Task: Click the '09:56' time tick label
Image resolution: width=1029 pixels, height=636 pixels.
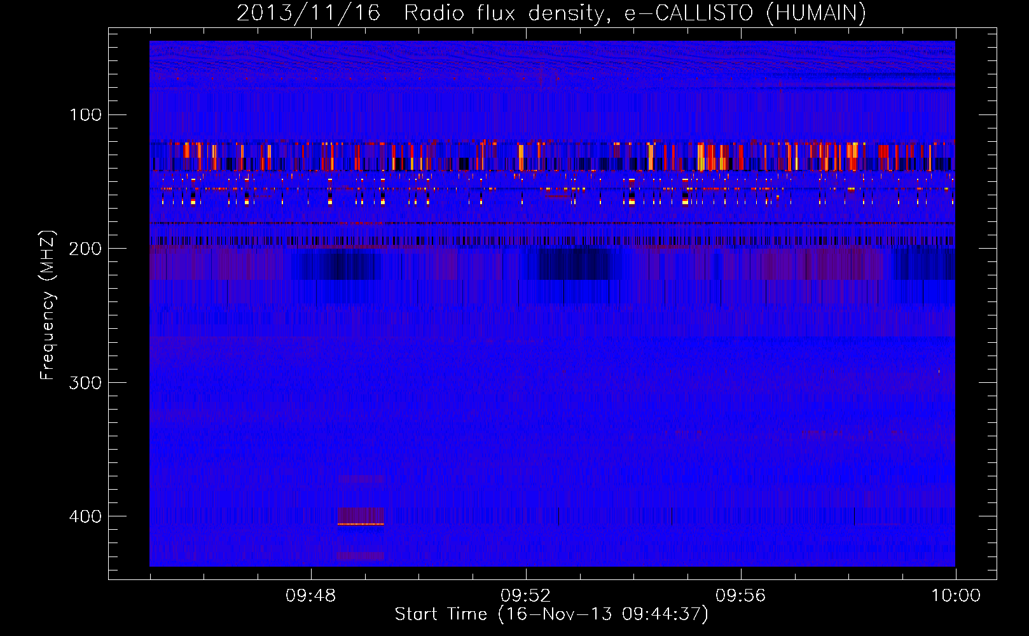Action: (740, 596)
